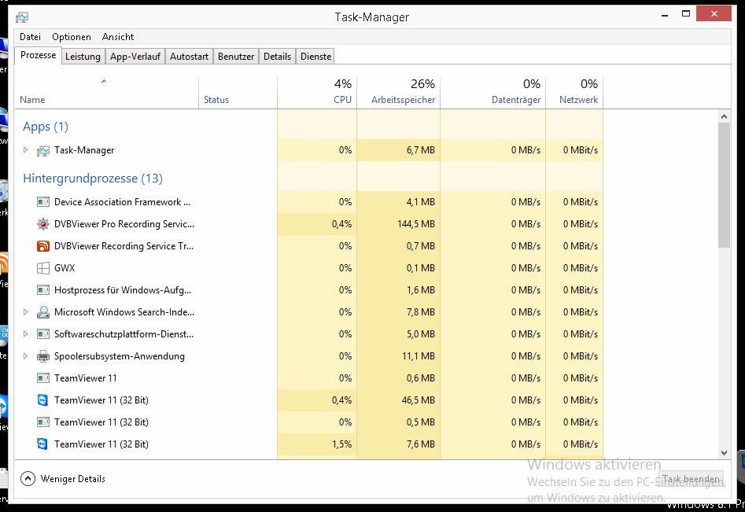Click the Microsoft Windows Search-Indexer icon

point(43,312)
